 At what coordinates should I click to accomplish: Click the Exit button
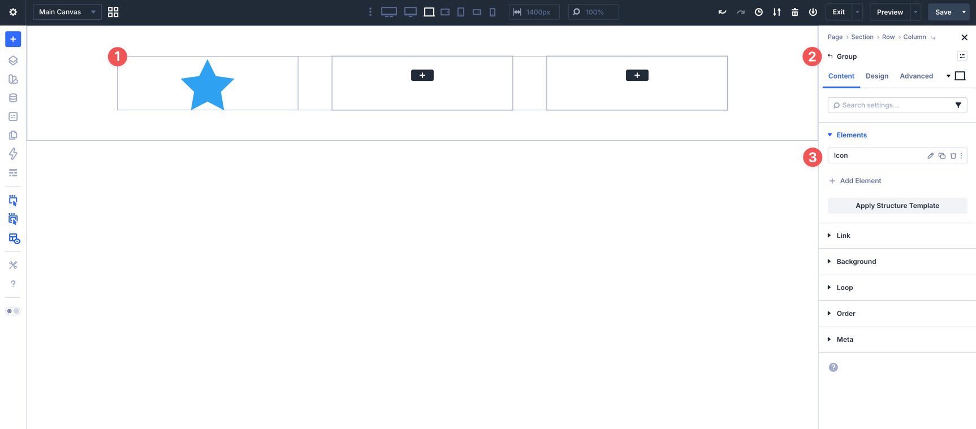[x=839, y=12]
